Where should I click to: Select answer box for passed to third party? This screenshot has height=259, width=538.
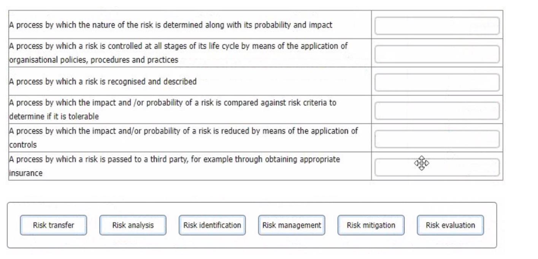tap(437, 168)
